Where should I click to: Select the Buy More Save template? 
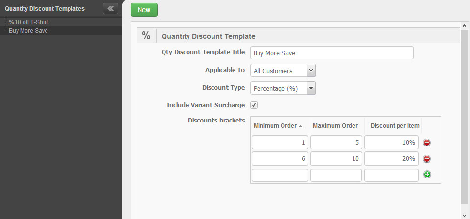28,31
